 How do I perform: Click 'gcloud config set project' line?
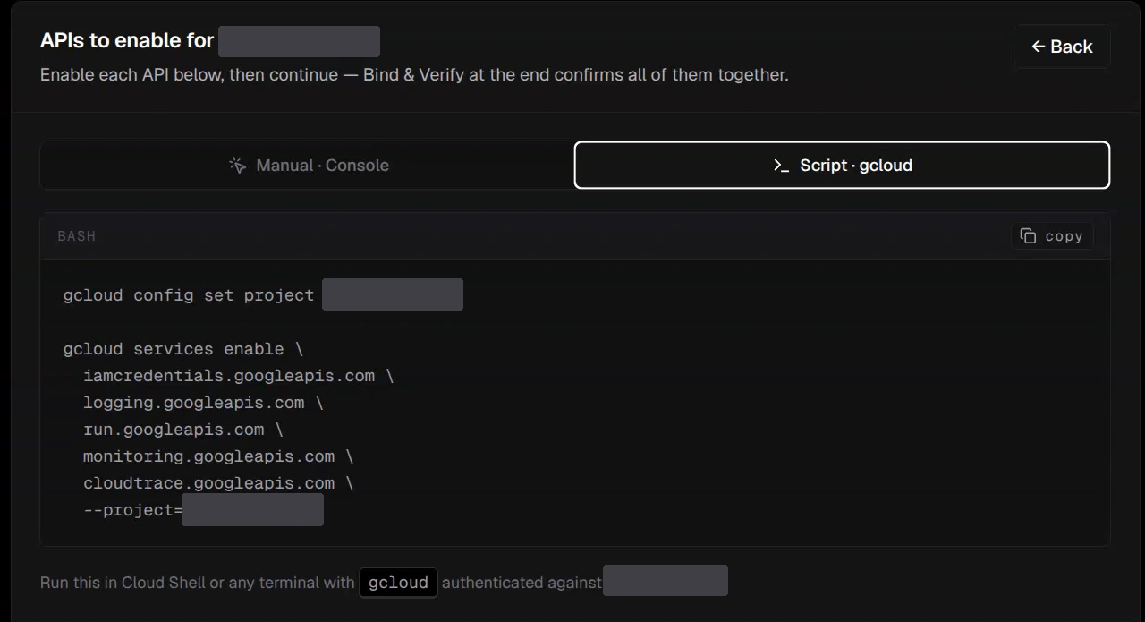189,294
